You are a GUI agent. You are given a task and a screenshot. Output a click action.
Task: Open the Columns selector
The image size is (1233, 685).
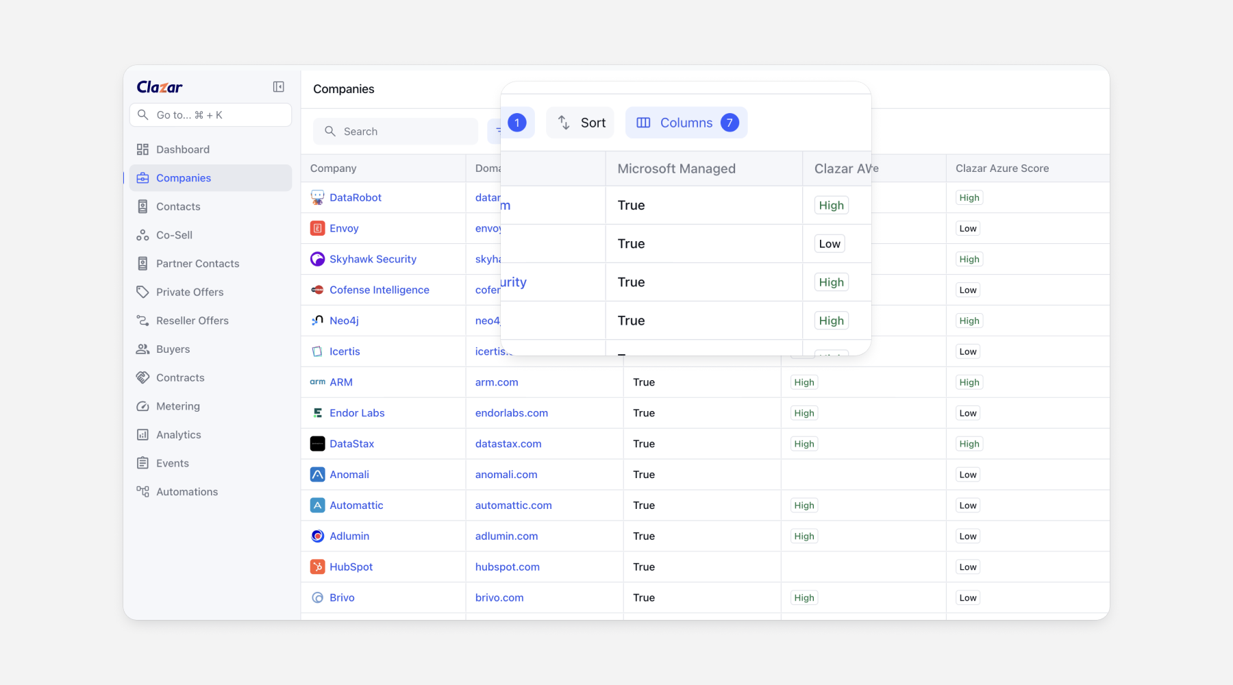coord(686,123)
